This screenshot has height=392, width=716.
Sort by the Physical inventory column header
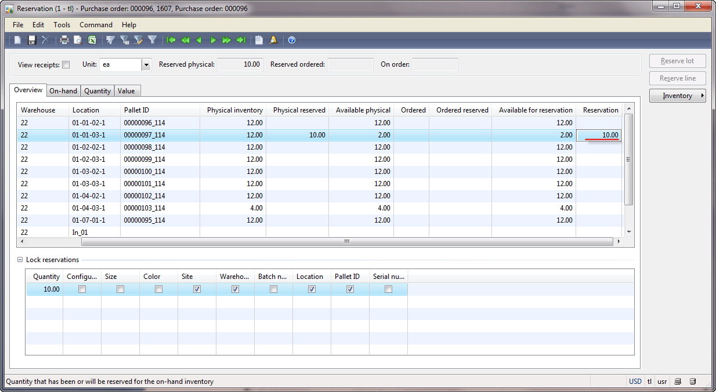point(233,110)
